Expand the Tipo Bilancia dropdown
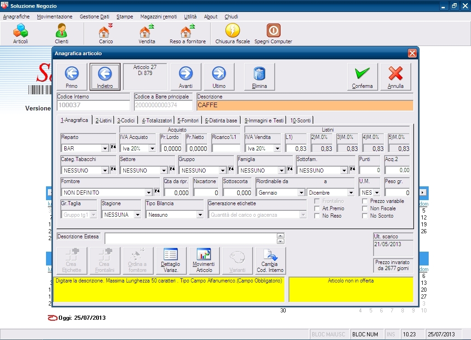 [x=200, y=215]
